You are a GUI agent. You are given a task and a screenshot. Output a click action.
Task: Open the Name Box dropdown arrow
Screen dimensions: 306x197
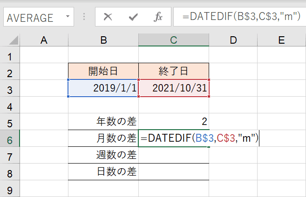click(x=68, y=17)
